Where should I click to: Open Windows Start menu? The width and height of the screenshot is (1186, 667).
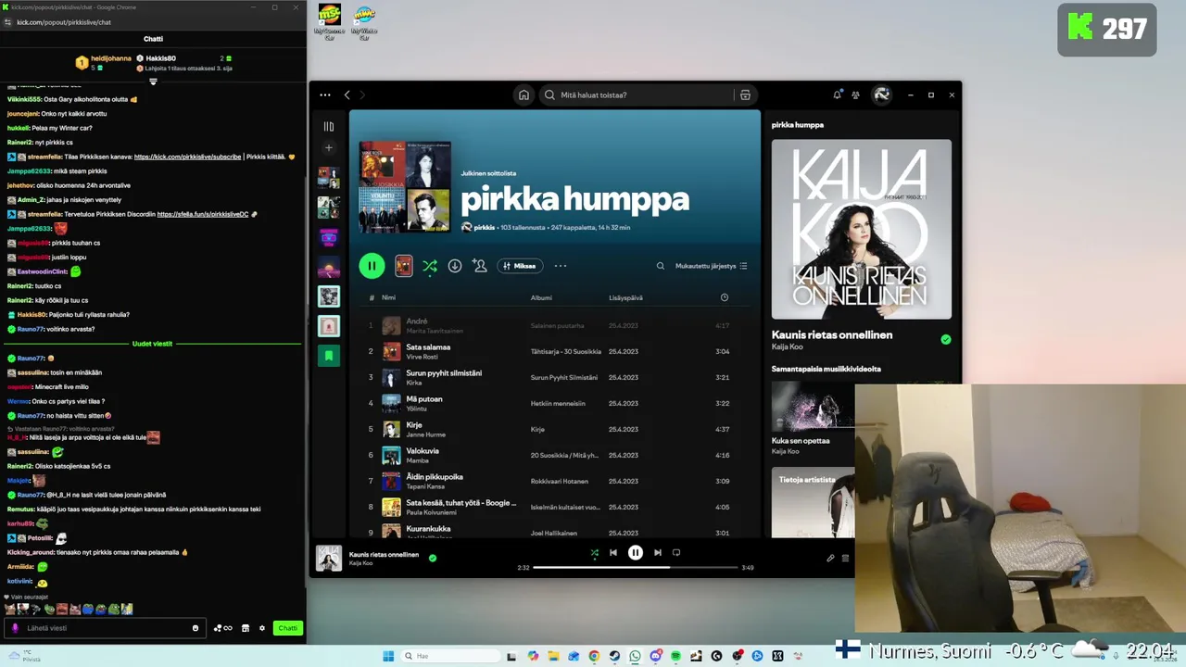pos(388,656)
